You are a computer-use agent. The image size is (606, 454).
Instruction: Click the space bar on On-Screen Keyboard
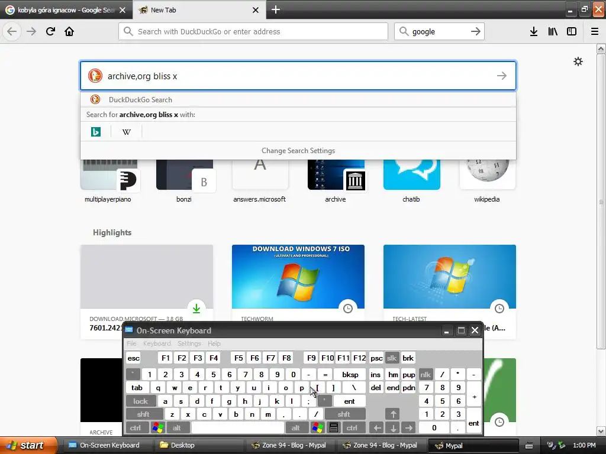click(238, 428)
